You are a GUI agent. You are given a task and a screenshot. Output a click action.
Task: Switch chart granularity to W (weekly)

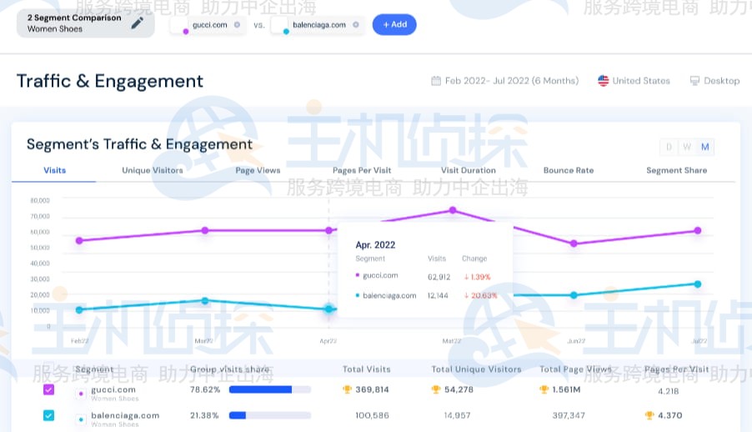[x=686, y=147]
